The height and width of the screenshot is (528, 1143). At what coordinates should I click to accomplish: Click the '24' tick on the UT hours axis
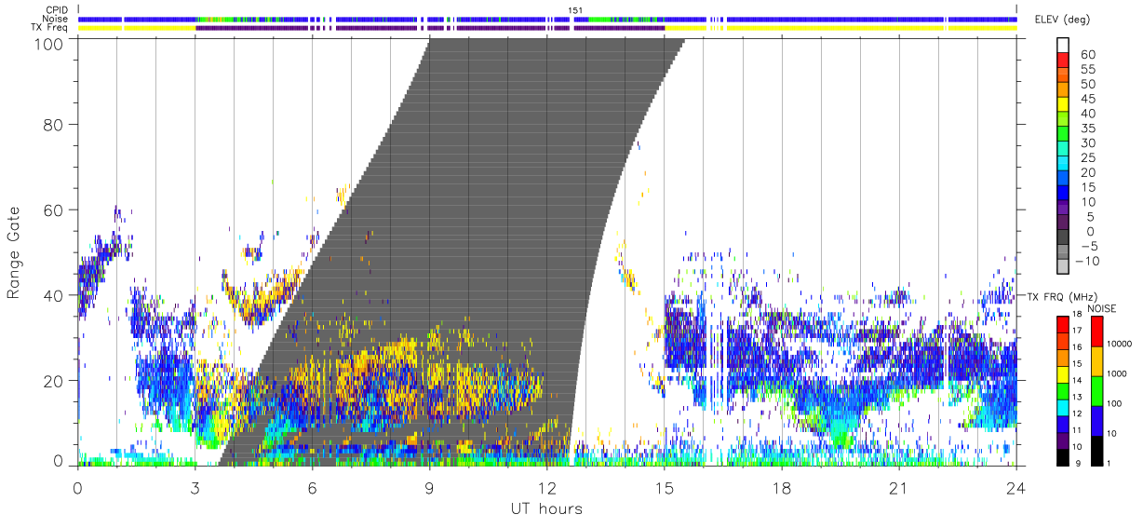tap(1015, 488)
